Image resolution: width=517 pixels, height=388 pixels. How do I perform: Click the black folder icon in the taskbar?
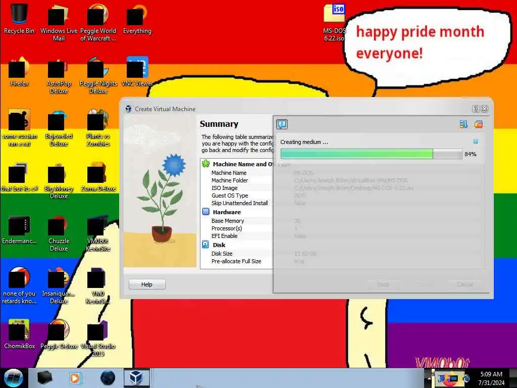[44, 378]
